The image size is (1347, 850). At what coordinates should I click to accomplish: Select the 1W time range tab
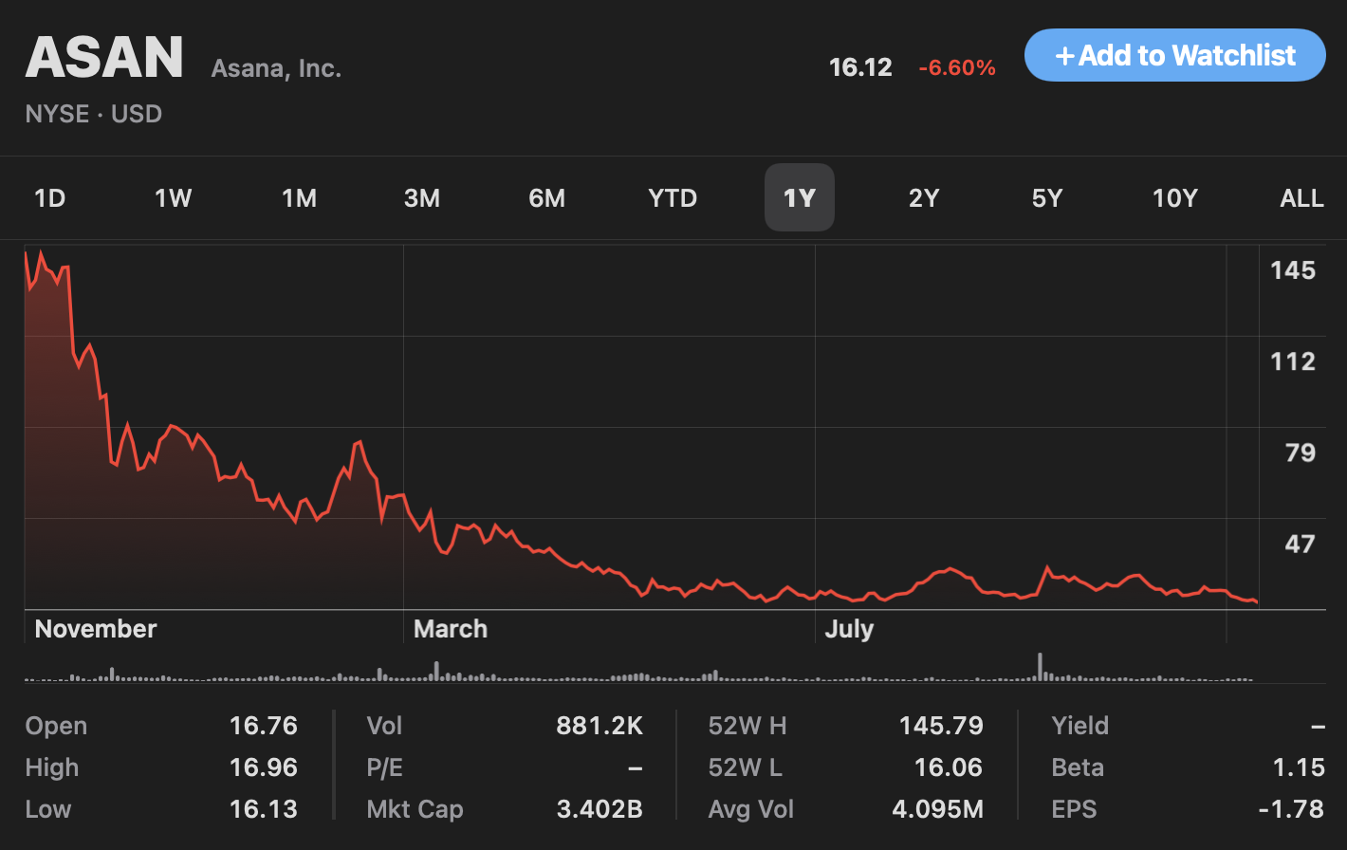pos(173,198)
